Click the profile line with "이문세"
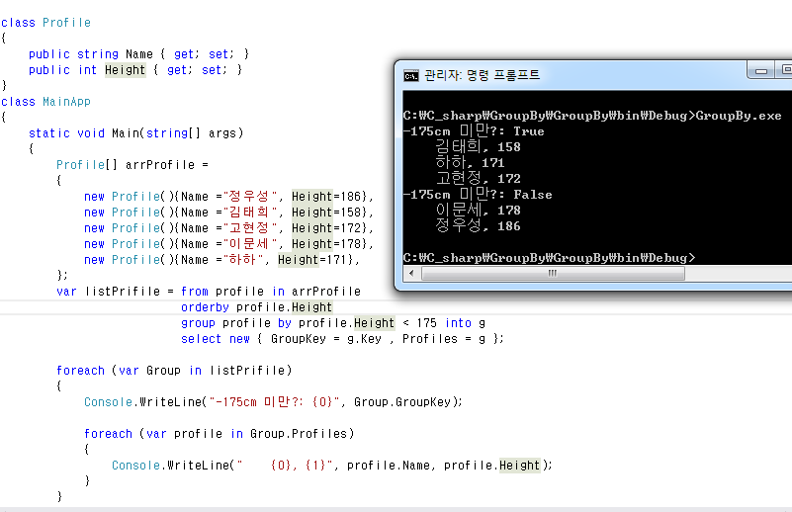The height and width of the screenshot is (512, 792). tap(228, 243)
